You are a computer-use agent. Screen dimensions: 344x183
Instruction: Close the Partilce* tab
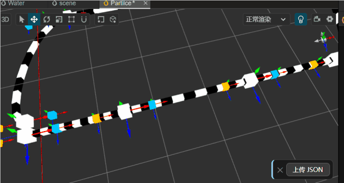pos(146,3)
